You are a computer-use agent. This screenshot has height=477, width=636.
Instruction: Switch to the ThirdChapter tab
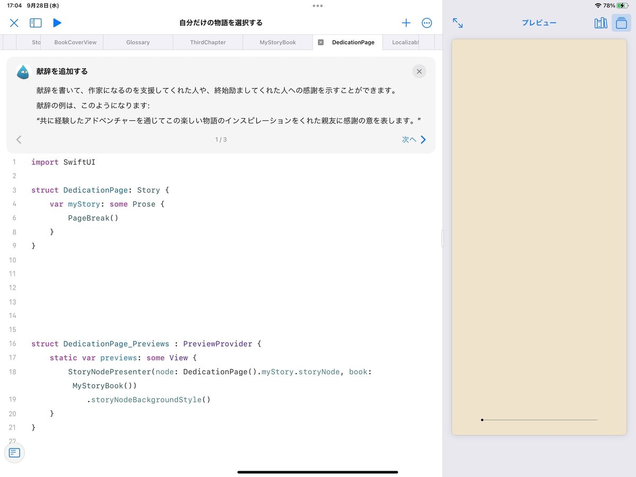208,42
